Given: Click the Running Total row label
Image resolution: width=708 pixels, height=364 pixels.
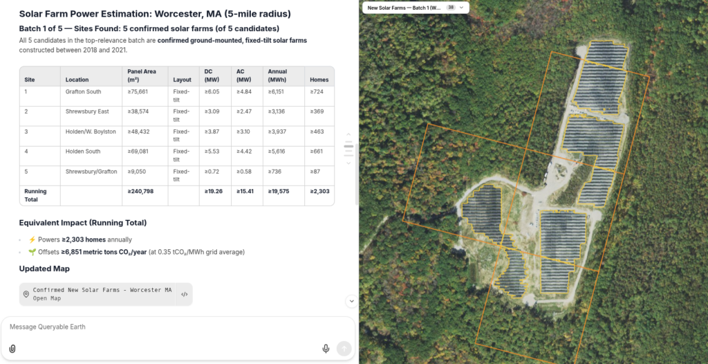Looking at the screenshot, I should (x=35, y=195).
